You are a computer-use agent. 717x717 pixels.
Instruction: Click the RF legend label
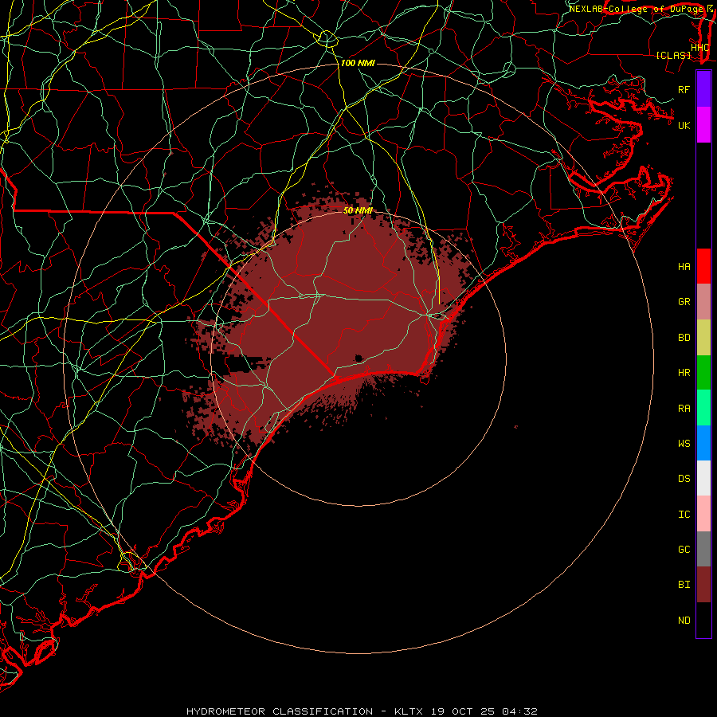click(x=684, y=89)
